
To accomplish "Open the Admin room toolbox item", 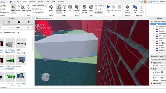I will pos(10,63).
